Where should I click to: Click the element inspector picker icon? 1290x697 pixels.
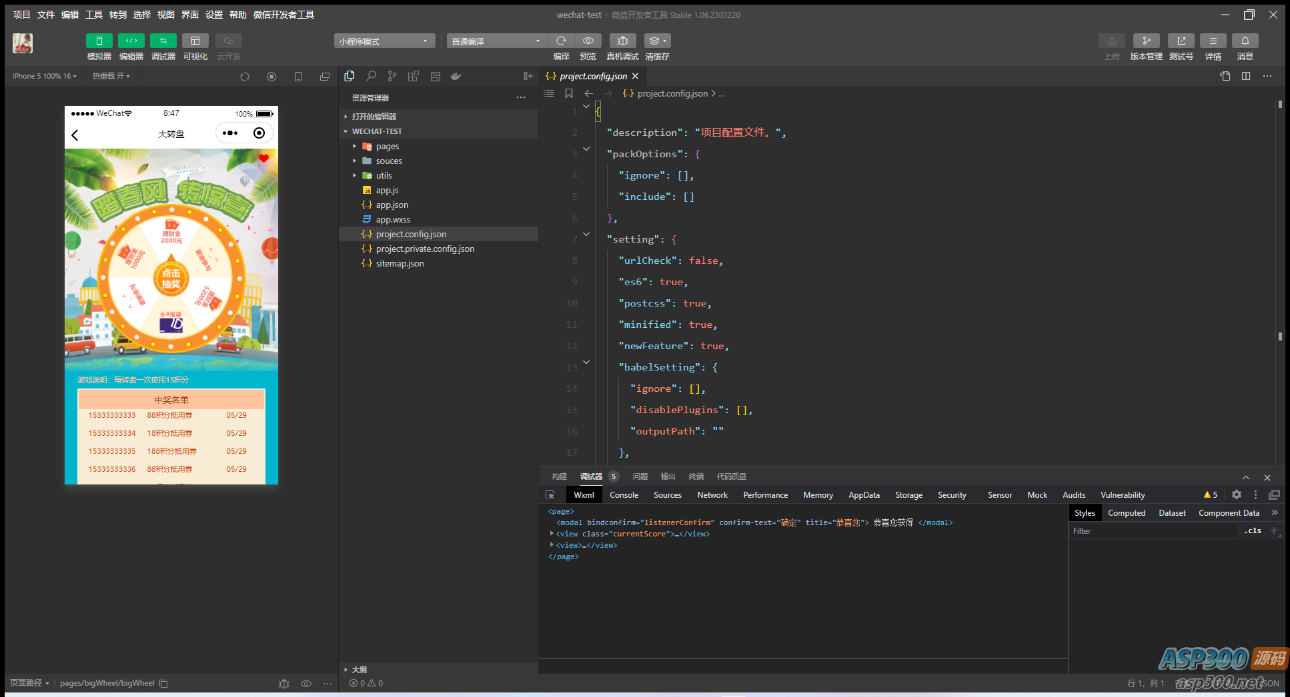550,495
